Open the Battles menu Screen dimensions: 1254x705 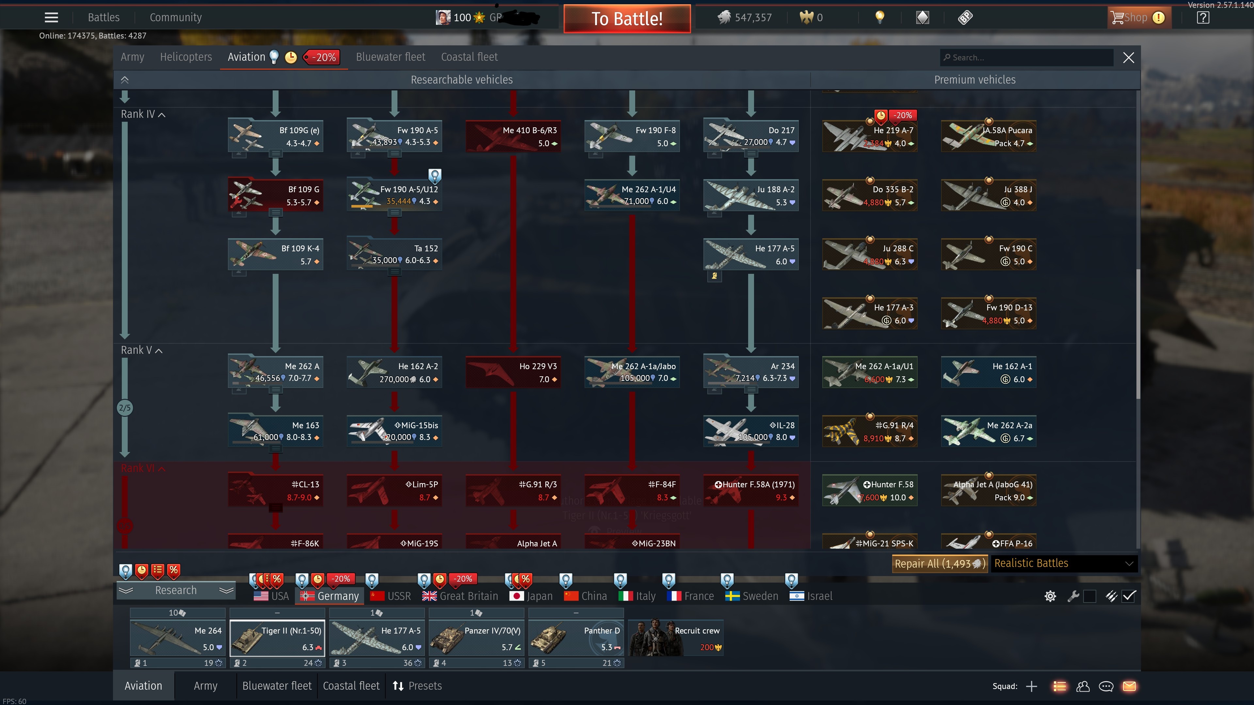tap(104, 18)
